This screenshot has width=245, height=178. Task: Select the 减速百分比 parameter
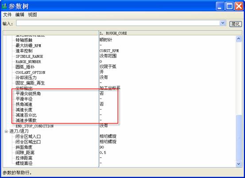pyautogui.click(x=26, y=115)
